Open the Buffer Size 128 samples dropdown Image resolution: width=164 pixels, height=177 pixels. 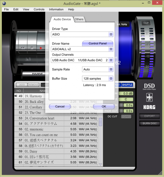[x=98, y=78]
